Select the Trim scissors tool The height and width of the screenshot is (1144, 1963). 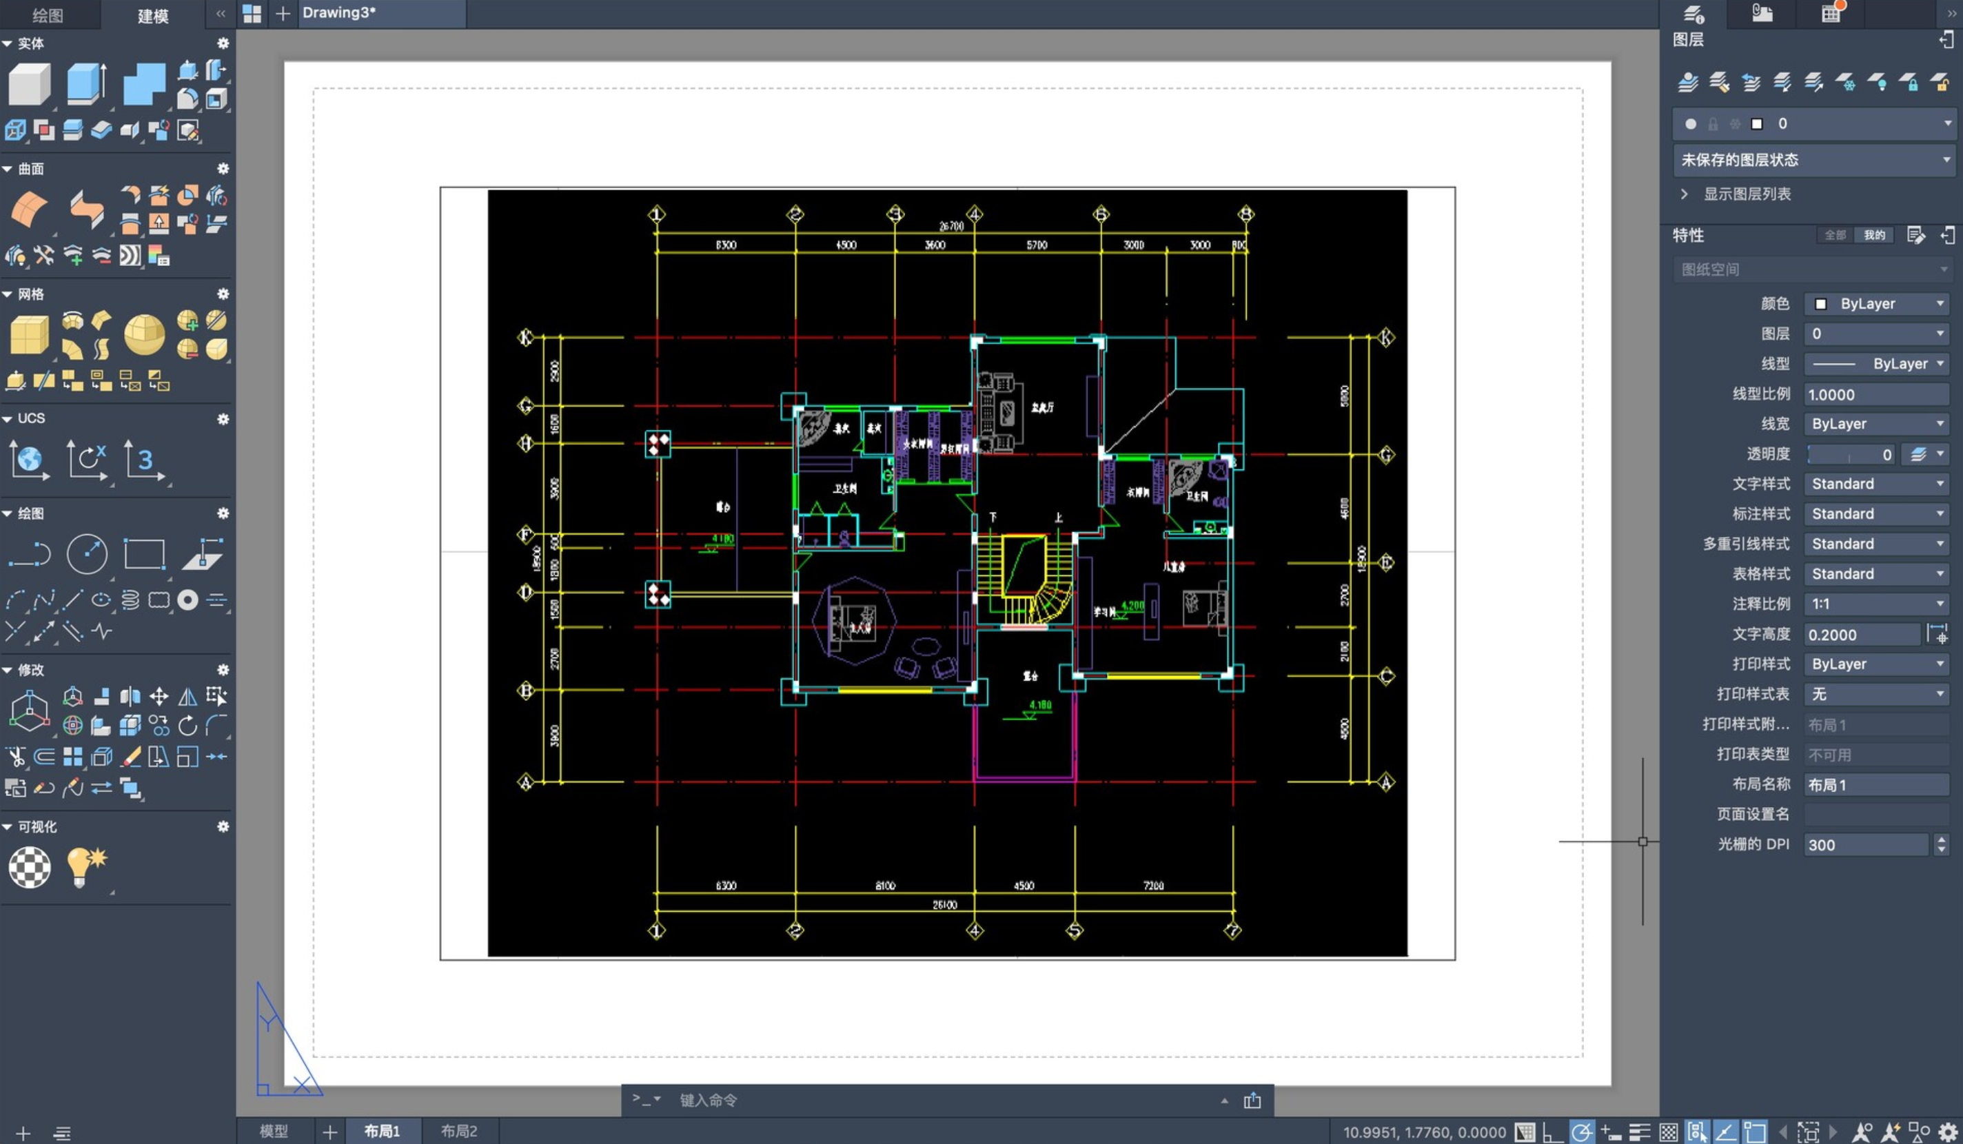tap(16, 756)
